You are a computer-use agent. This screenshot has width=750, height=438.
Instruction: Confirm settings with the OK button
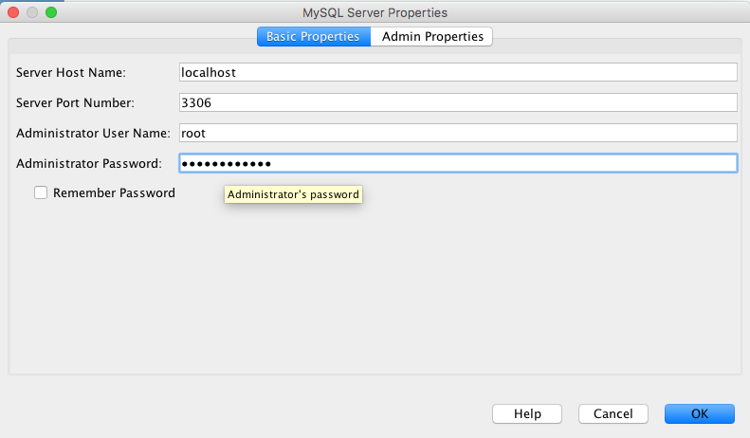click(700, 413)
